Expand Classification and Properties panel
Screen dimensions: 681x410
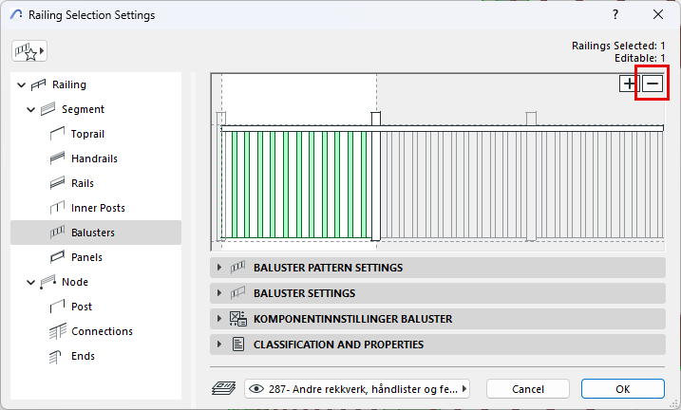pyautogui.click(x=220, y=345)
